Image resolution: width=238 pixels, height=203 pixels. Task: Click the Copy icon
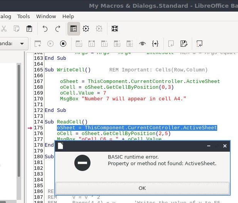tap(17, 29)
